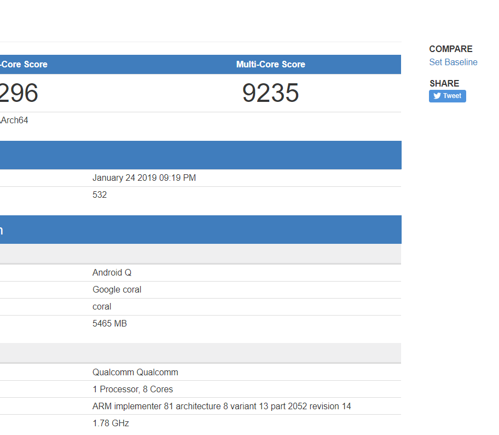The width and height of the screenshot is (499, 435).
Task: Click the single-core score number ending 296
Action: (19, 93)
